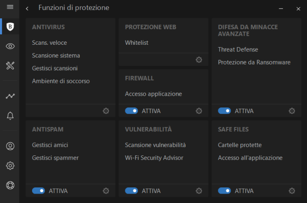Open the hamburger menu in the sidebar
The width and height of the screenshot is (307, 203).
pyautogui.click(x=10, y=7)
